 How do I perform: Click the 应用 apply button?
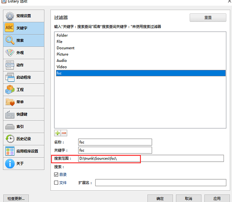click(x=217, y=198)
